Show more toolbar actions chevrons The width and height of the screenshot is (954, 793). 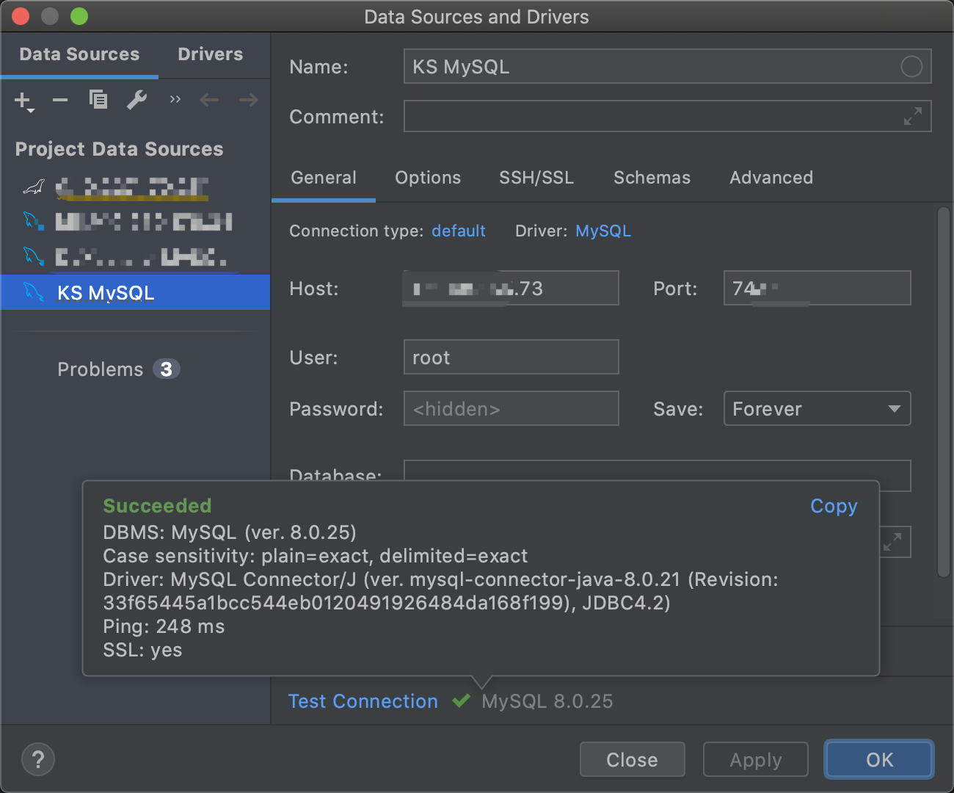175,99
